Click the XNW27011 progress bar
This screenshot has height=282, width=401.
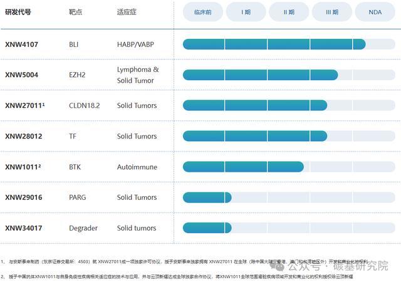[289, 105]
